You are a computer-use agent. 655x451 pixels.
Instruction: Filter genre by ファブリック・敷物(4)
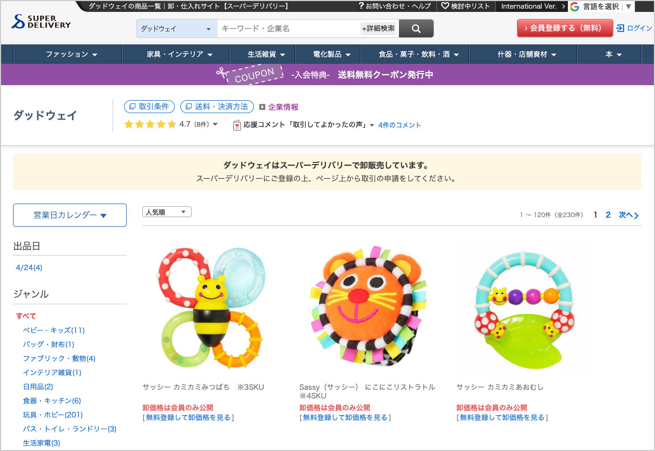coord(59,358)
